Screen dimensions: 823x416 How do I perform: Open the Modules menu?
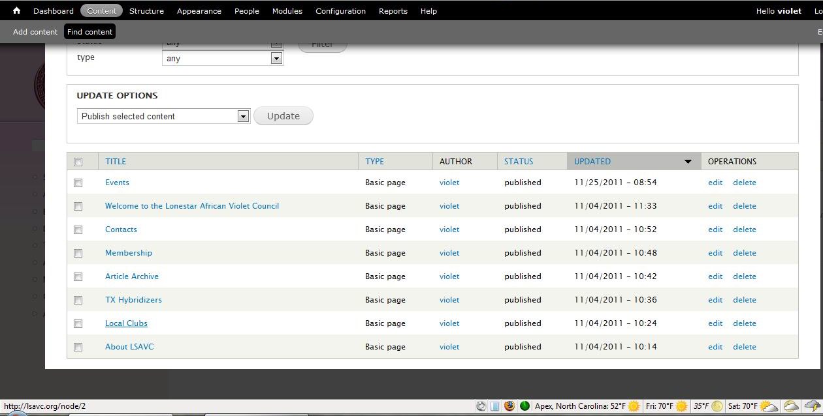pos(287,10)
